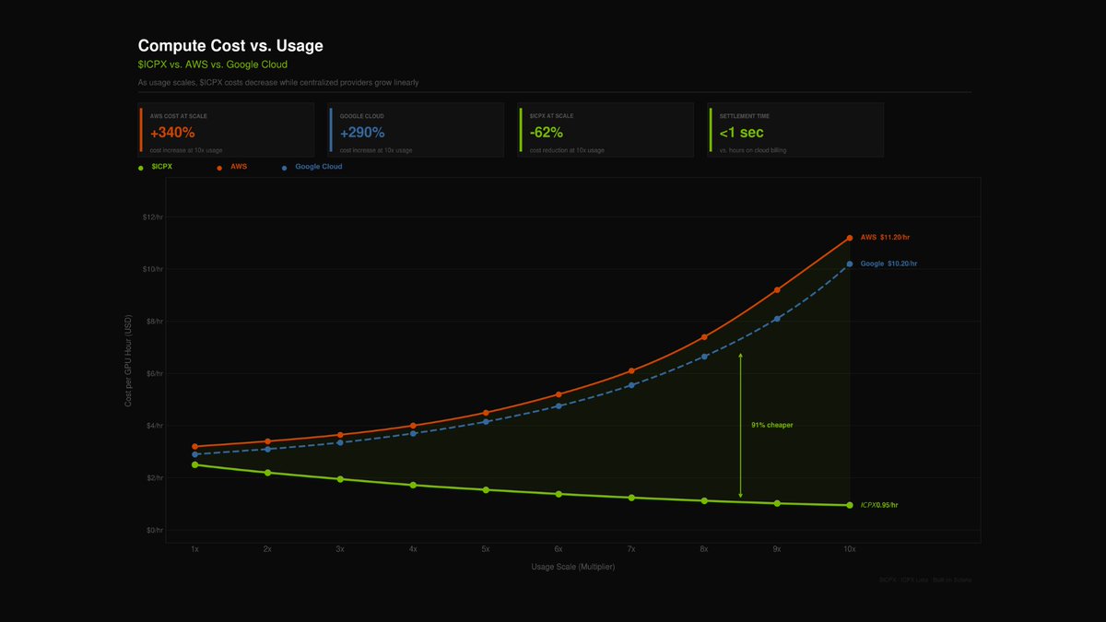Click the <1 sec value
This screenshot has height=622, width=1106.
coord(742,133)
